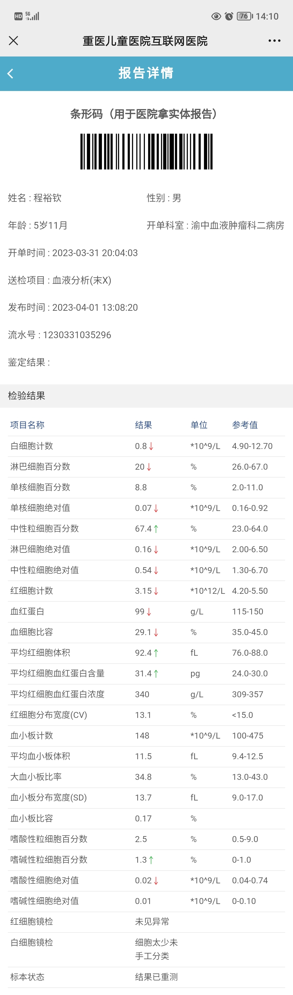Tap the down arrow beside 0.02
The width and height of the screenshot is (293, 995).
156,881
